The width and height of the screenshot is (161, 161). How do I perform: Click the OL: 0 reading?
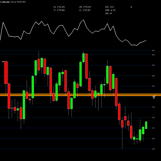click(108, 14)
